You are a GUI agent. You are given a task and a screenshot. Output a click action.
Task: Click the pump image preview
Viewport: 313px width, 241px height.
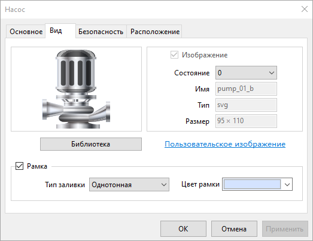coord(76,89)
